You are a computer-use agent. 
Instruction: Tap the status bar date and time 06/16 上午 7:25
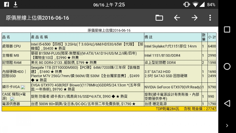(109, 5)
